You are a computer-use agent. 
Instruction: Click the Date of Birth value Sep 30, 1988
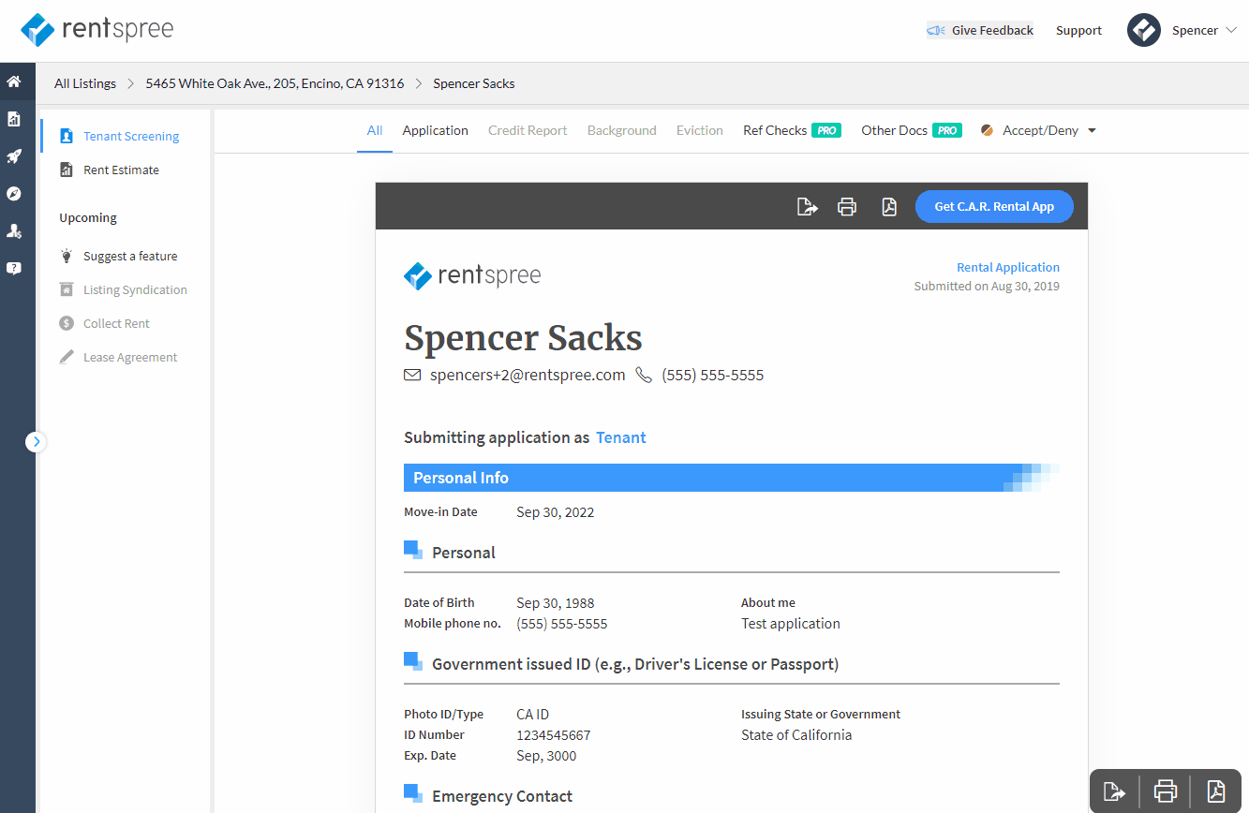[556, 603]
